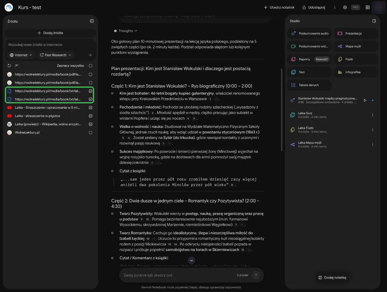Click the Udostępnij share button

pyautogui.click(x=313, y=7)
